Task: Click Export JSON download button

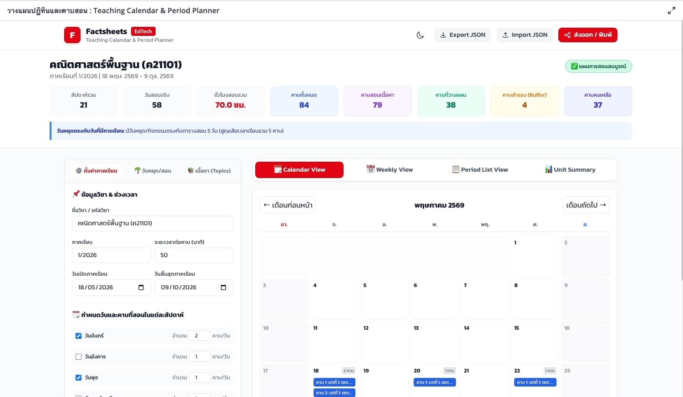Action: (462, 35)
